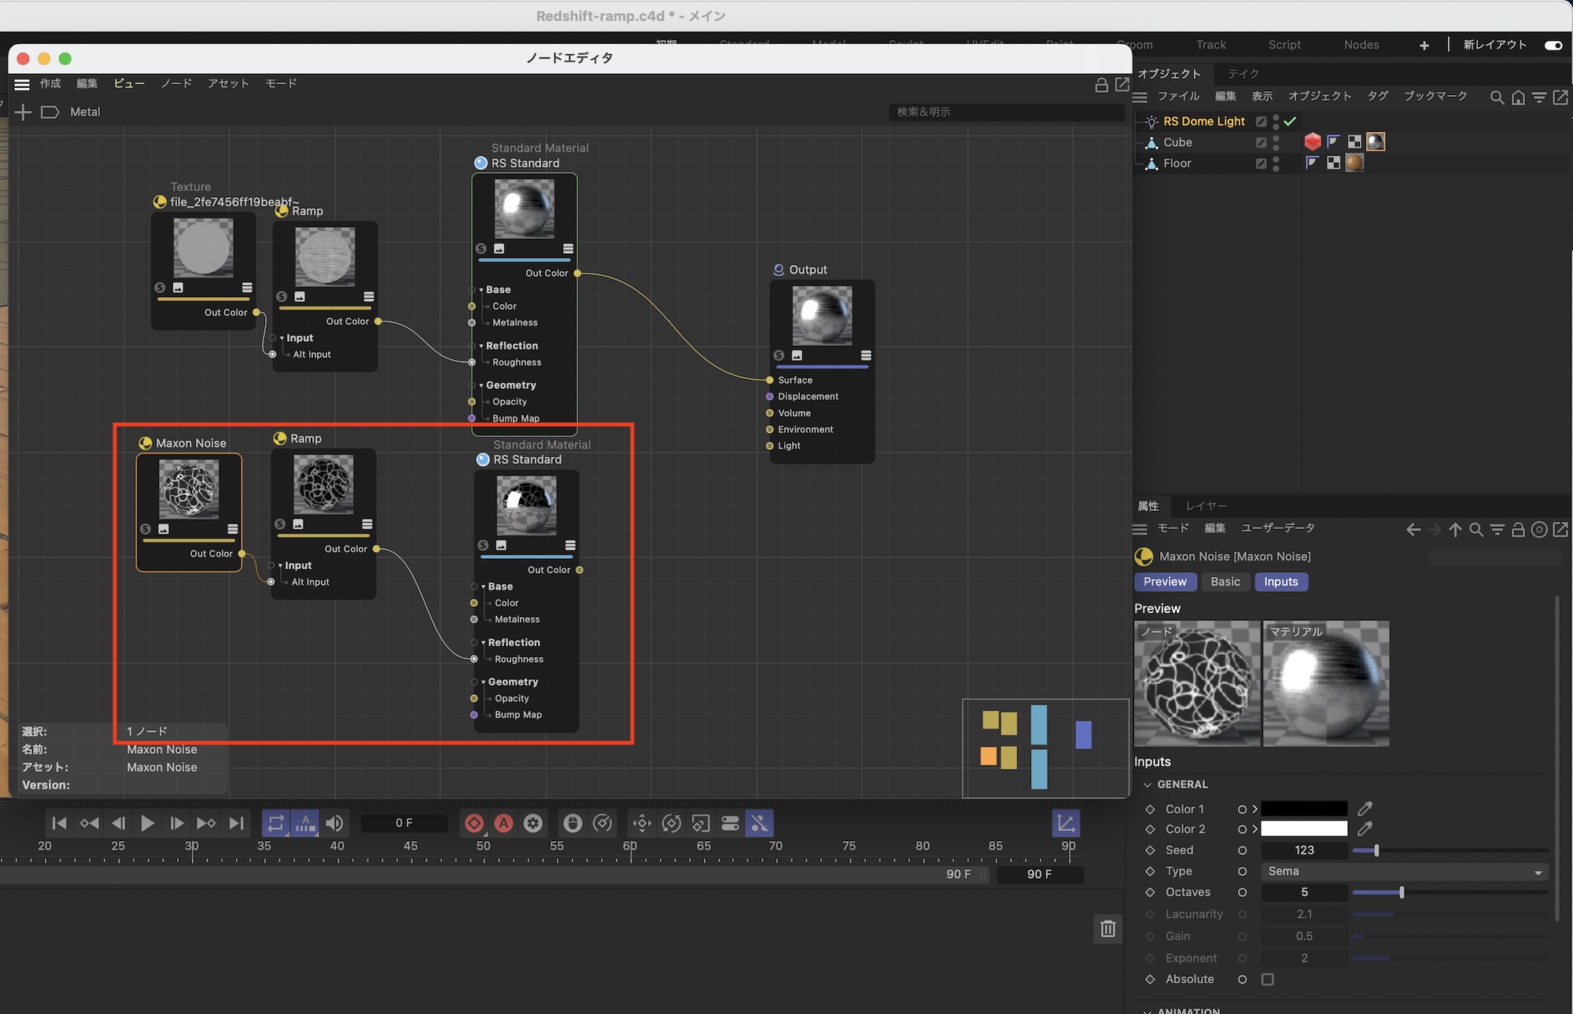Viewport: 1573px width, 1014px height.
Task: Toggle RS Dome Light enable checkmark
Action: [1290, 121]
